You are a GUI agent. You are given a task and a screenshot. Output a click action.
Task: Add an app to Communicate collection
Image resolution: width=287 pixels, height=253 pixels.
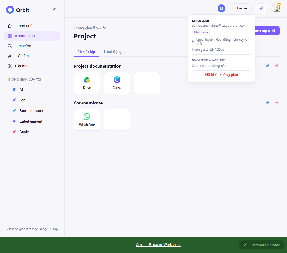click(x=117, y=120)
